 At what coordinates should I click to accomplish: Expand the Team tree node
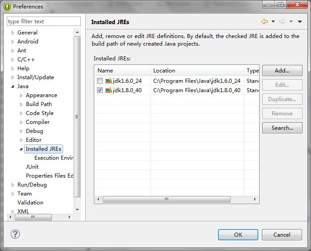click(13, 194)
